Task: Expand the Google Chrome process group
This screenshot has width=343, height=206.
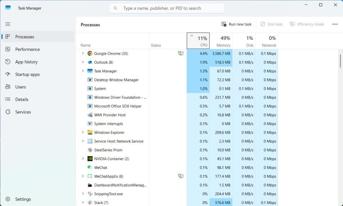Action: (83, 53)
